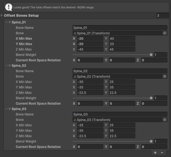Collapse the Spine_01 list element
171x157 pixels.
[10, 22]
